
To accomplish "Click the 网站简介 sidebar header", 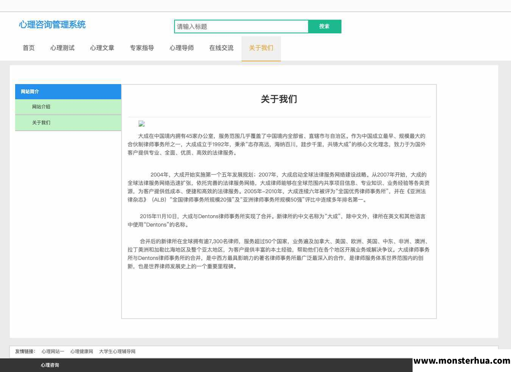I will (x=68, y=92).
